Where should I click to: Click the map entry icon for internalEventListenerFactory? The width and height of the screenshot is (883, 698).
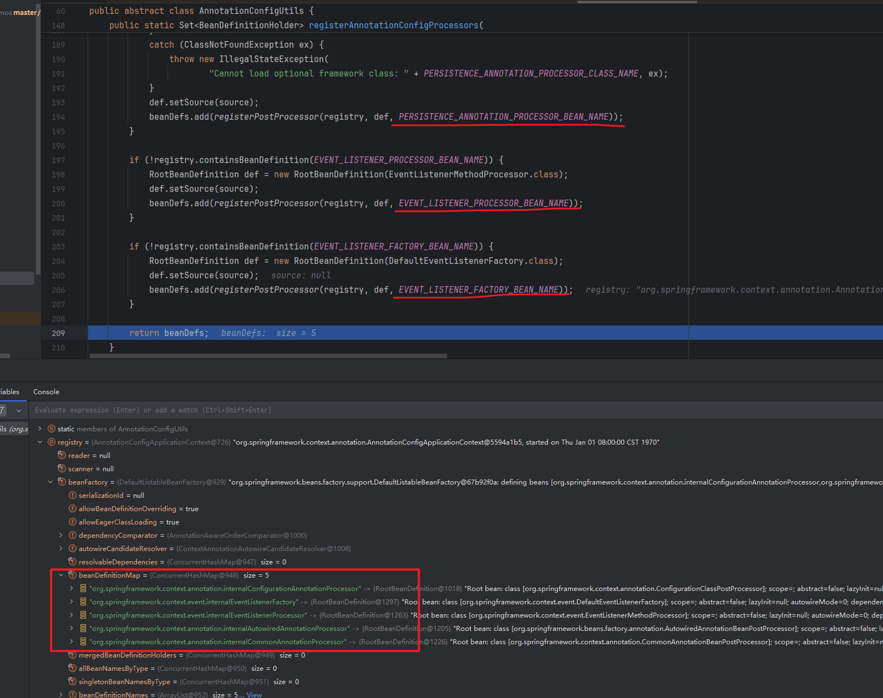pyautogui.click(x=83, y=602)
